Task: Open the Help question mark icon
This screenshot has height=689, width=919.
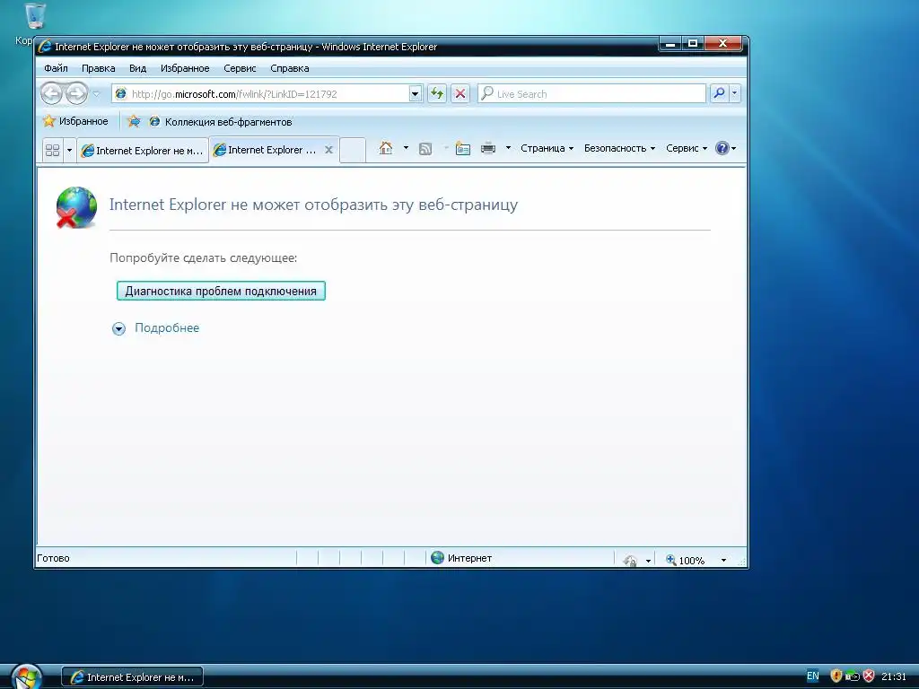Action: pyautogui.click(x=722, y=148)
